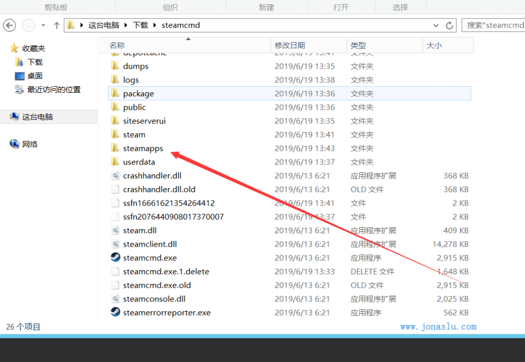The image size is (525, 362).
Task: Open 最近访问的位置 in sidebar
Action: (x=54, y=89)
